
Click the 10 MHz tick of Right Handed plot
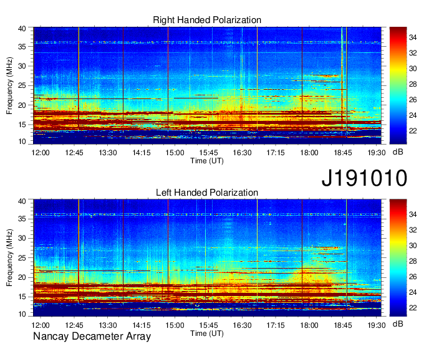point(22,141)
